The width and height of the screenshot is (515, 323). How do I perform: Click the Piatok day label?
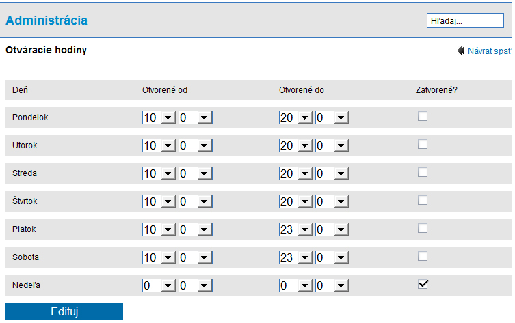tap(24, 229)
